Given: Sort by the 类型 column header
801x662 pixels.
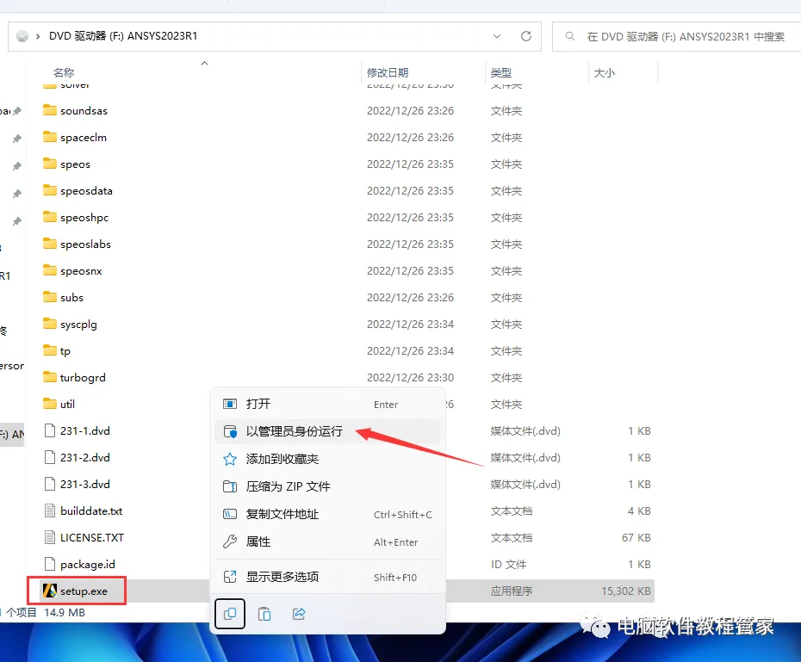Looking at the screenshot, I should point(500,72).
